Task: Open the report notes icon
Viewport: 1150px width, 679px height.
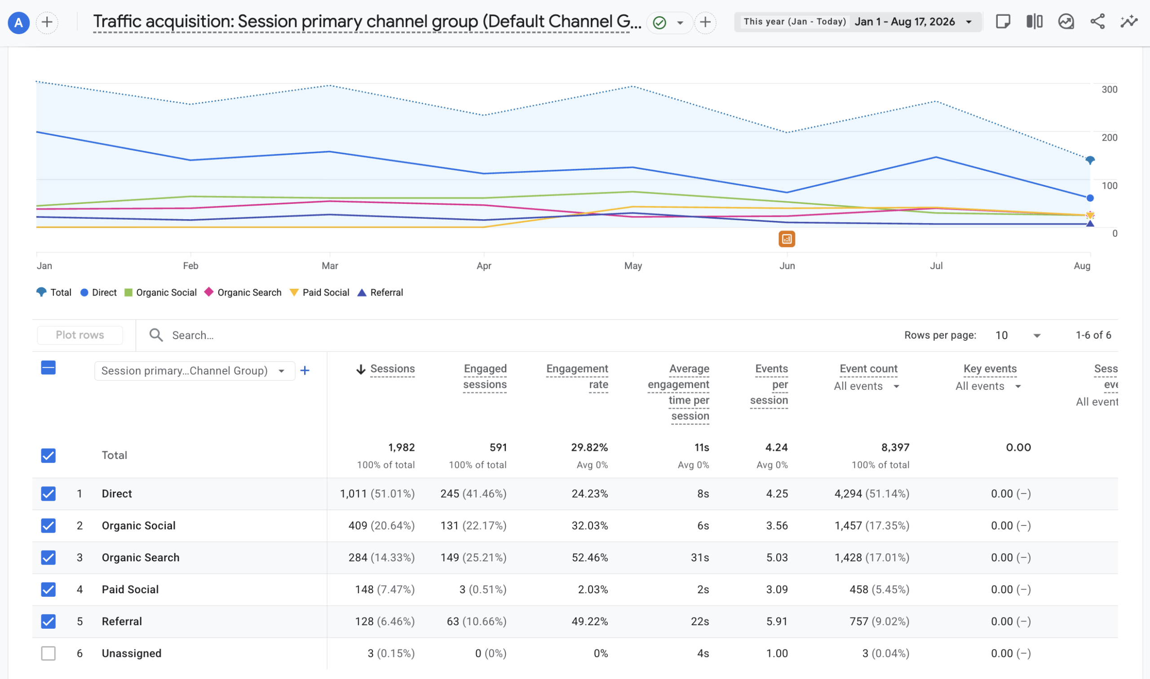Action: (x=1003, y=22)
